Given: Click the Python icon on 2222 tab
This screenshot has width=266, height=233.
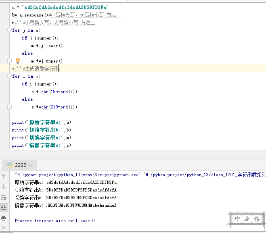Looking at the screenshot, I should 9,165.
